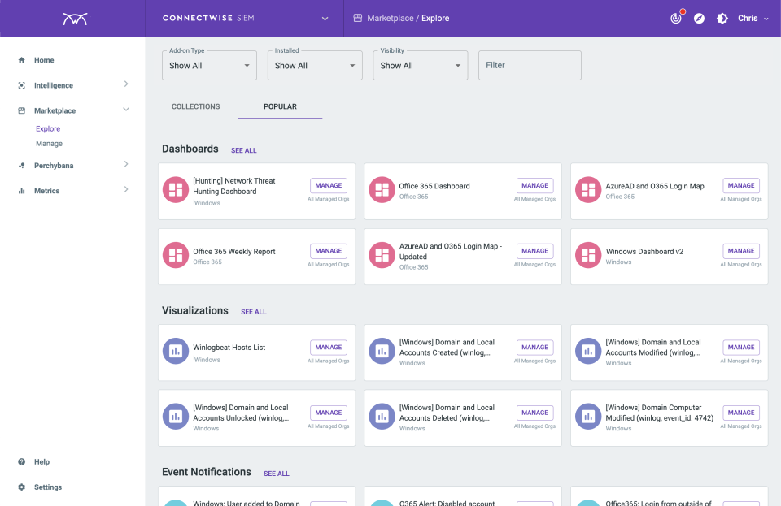Select the POPULAR tab
Viewport: 781px width, 506px height.
pyautogui.click(x=280, y=106)
